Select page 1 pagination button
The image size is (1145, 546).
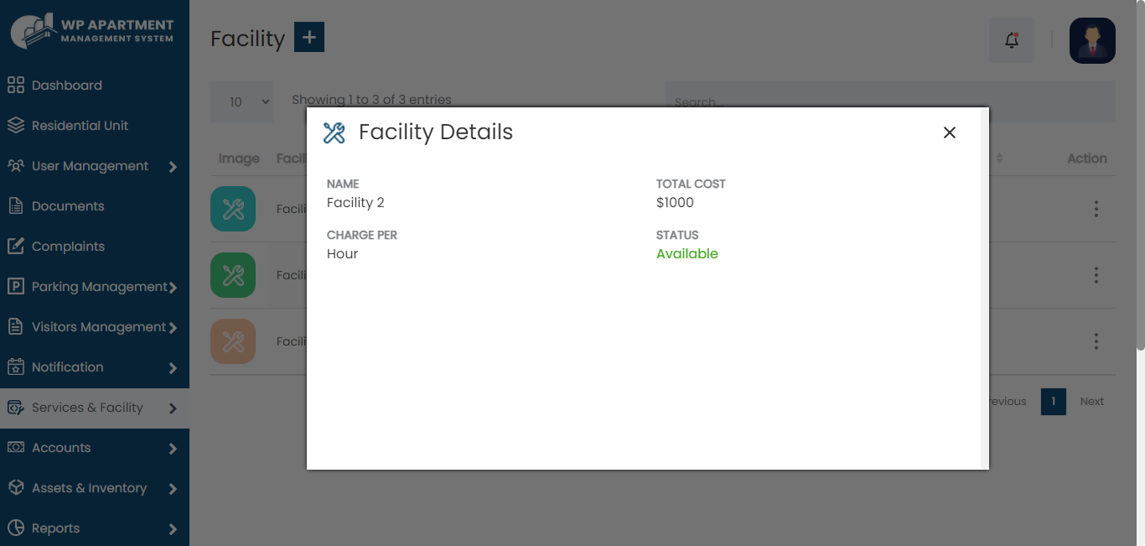(1054, 402)
